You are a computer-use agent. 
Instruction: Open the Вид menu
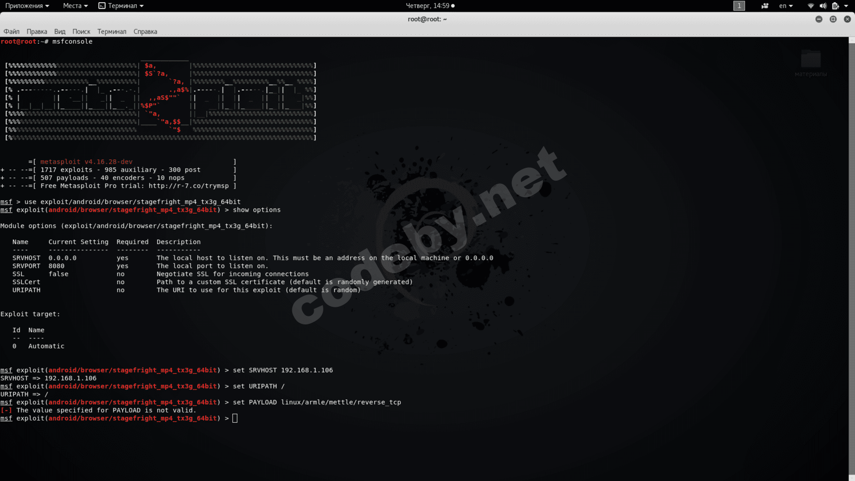click(60, 32)
